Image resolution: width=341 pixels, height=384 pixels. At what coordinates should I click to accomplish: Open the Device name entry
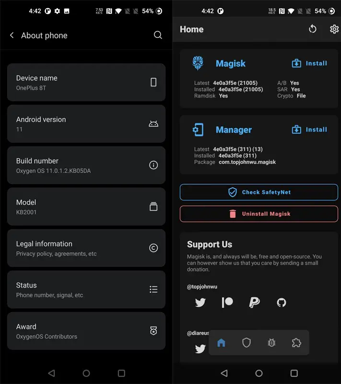tap(86, 82)
